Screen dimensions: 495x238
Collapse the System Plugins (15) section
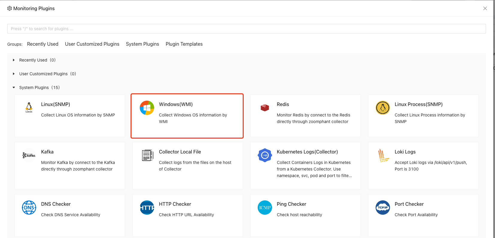tap(14, 87)
